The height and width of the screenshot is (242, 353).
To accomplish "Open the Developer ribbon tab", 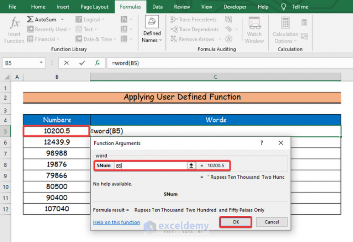I will pyautogui.click(x=235, y=7).
